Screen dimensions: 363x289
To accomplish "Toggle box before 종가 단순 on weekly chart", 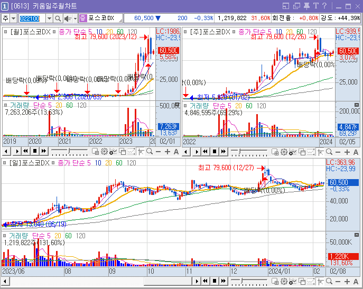I will (x=234, y=32).
